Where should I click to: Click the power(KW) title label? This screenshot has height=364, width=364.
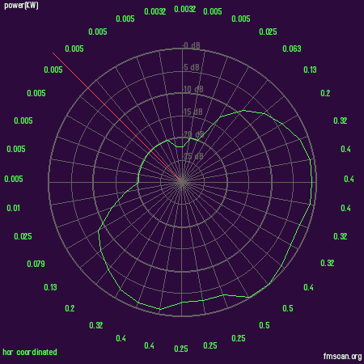point(21,6)
